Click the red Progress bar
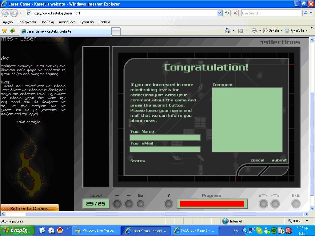 click(x=212, y=203)
